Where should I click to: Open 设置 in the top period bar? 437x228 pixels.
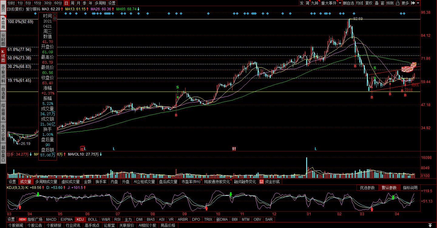(112, 3)
